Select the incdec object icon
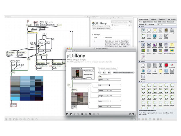181x136 pixels. point(160,65)
